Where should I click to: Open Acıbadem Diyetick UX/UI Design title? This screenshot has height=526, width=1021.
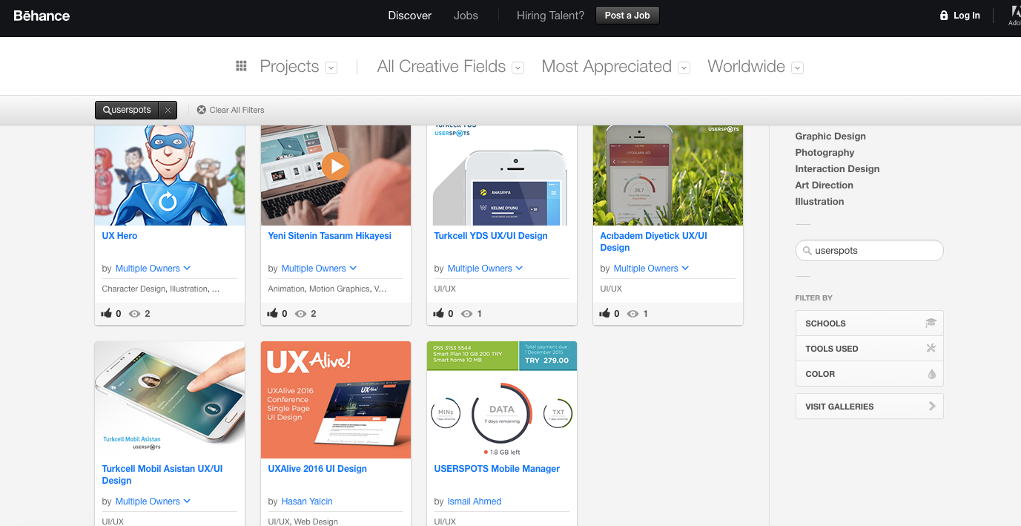coord(653,242)
